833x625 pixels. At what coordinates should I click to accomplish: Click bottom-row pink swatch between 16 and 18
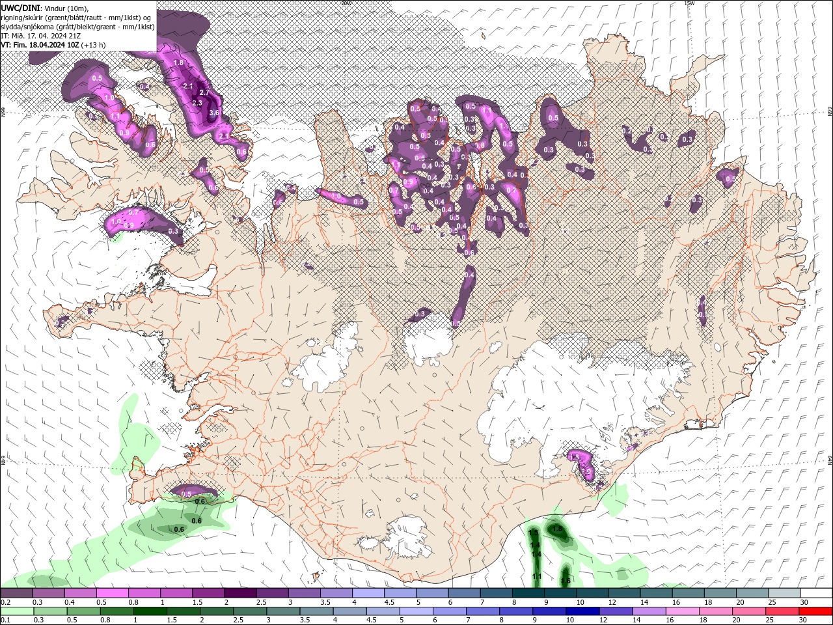683,611
